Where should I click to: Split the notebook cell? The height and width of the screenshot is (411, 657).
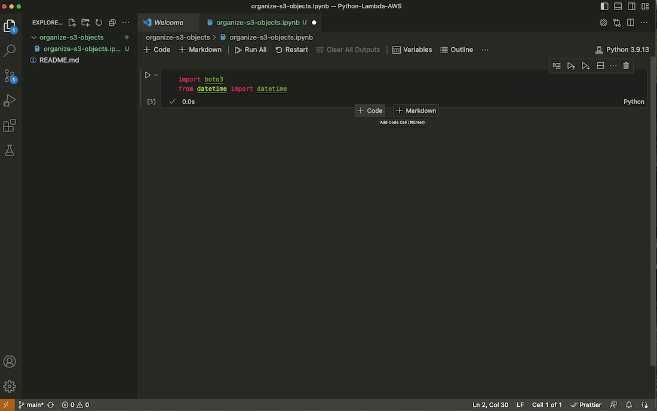click(601, 66)
